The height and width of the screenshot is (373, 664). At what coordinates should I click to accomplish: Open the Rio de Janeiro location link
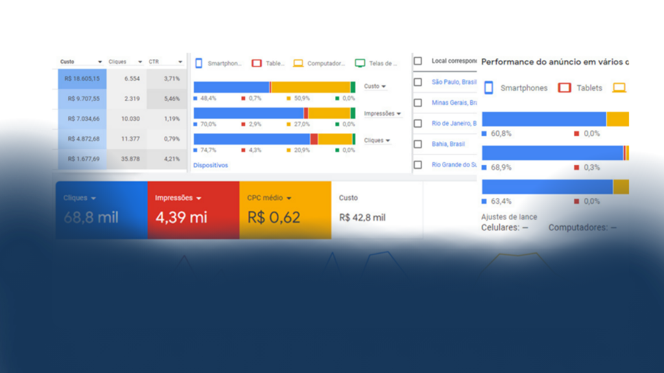point(454,123)
